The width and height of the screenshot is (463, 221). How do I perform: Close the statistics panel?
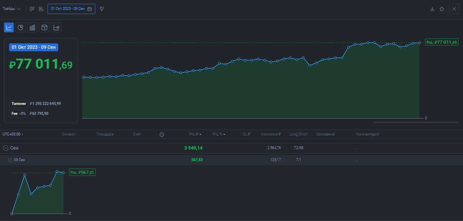454,9
